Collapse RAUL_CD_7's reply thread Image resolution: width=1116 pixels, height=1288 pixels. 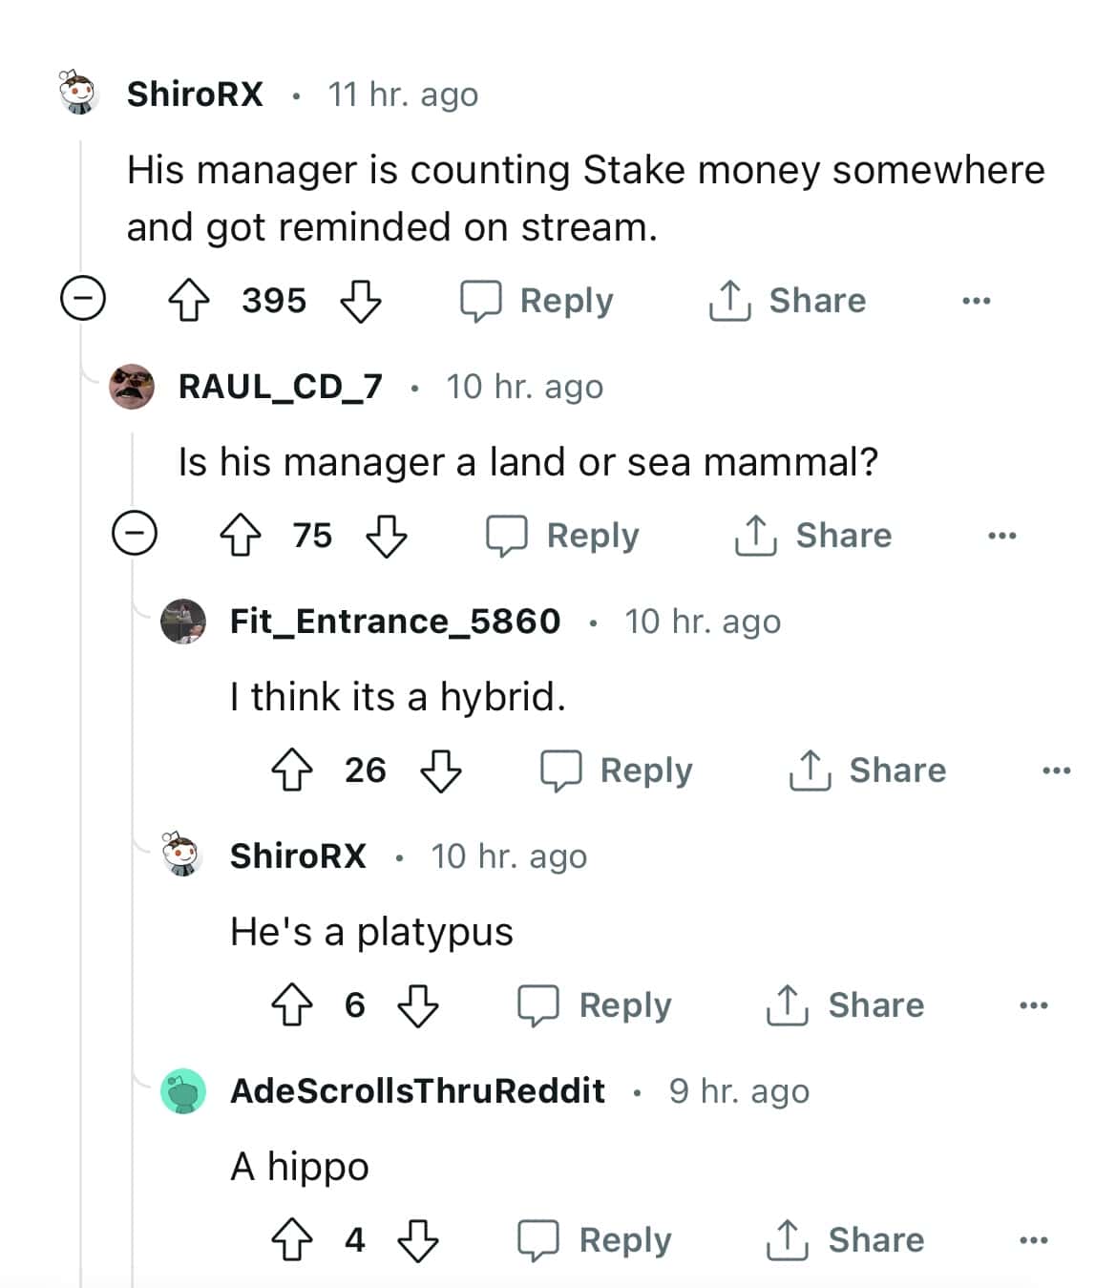pos(137,536)
